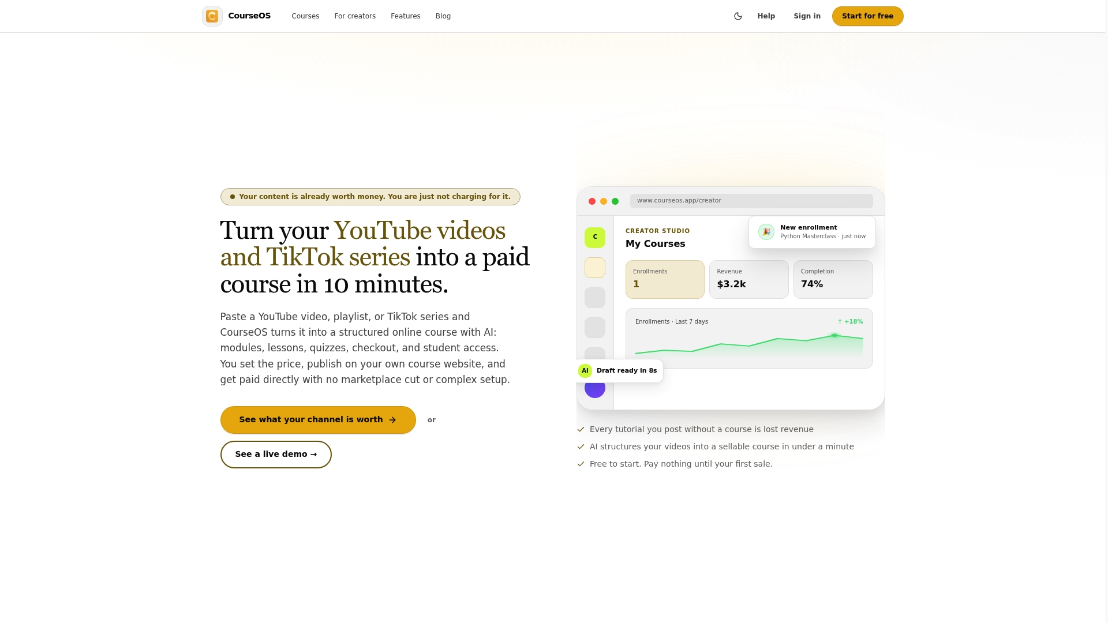Click the yellow window dot in mockup

[604, 201]
